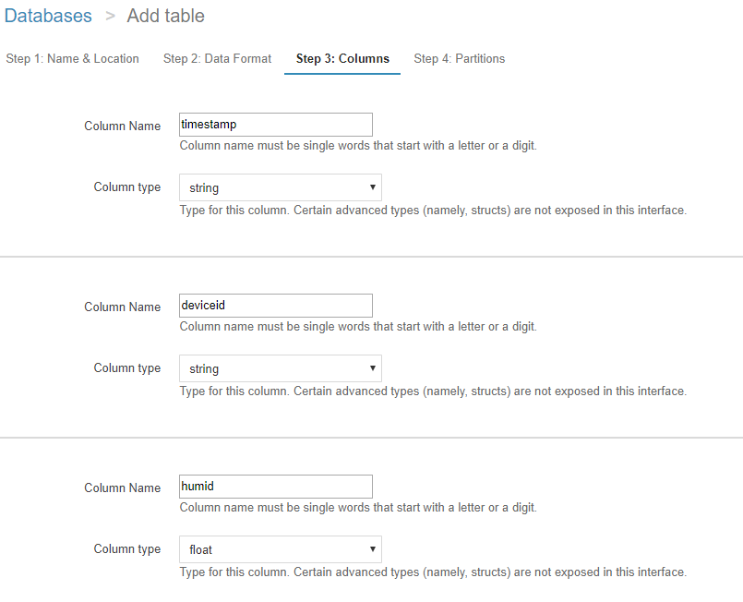Click the dropdown arrow on humid's float selector
743x602 pixels.
[x=373, y=548]
